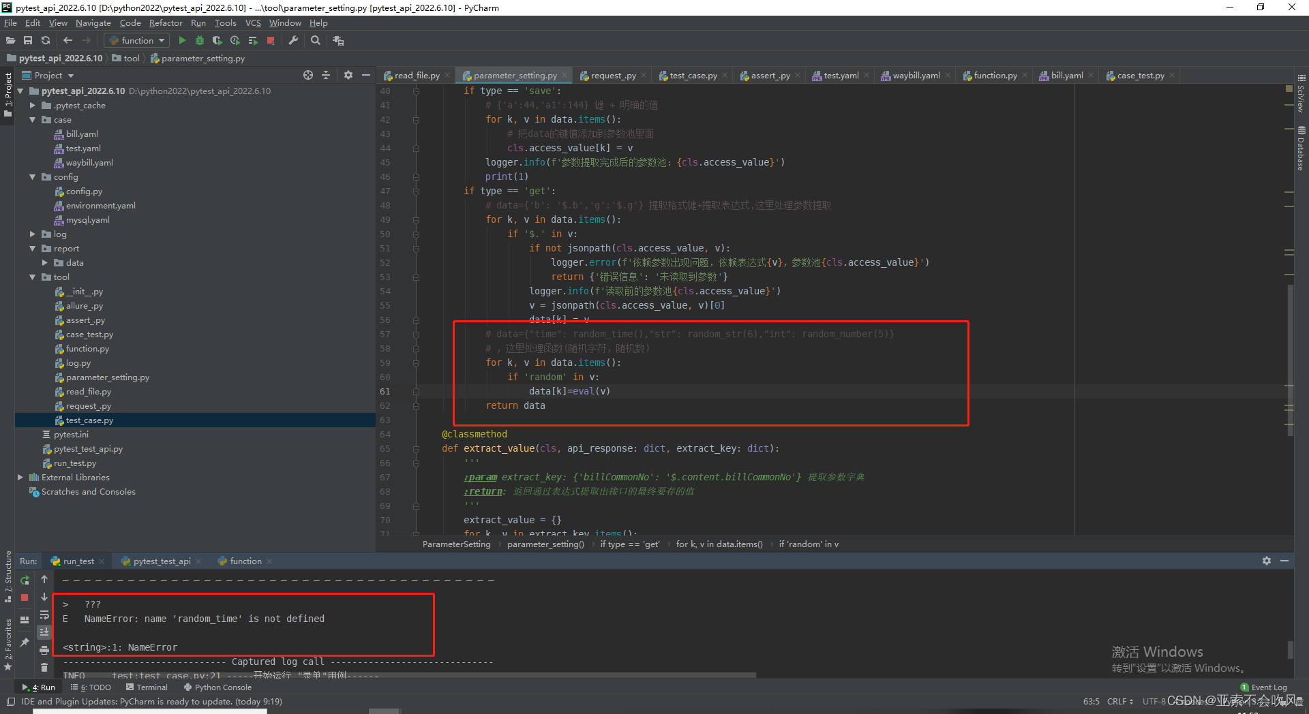
Task: Open Search Everywhere magnifier icon
Action: pos(316,41)
